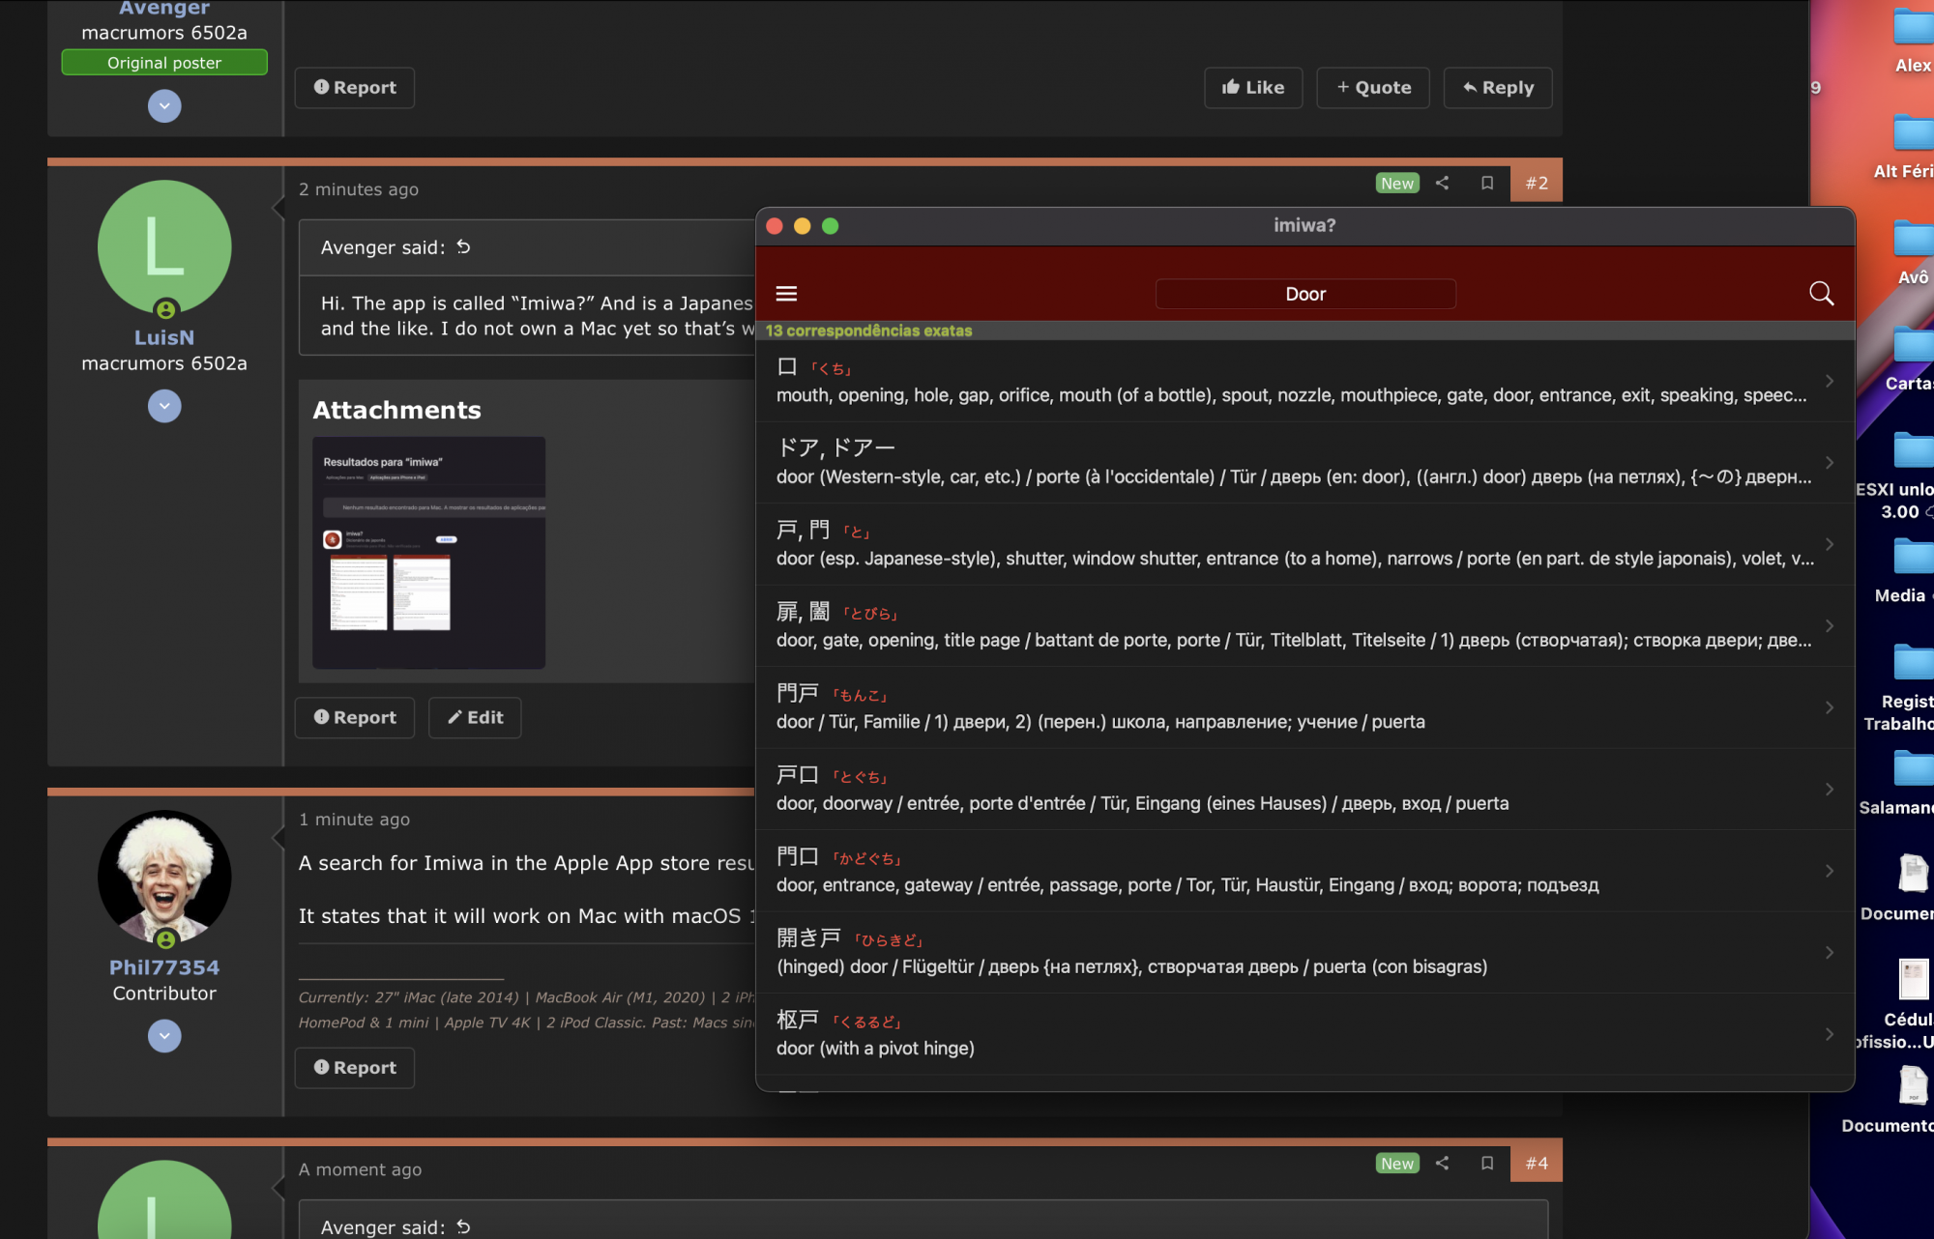The image size is (1934, 1239).
Task: Expand Phil77354 user info chevron
Action: point(164,1036)
